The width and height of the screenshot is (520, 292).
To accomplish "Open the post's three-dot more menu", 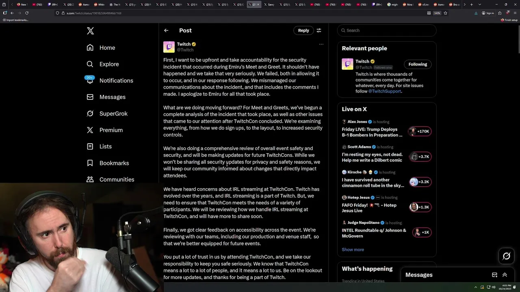I will pyautogui.click(x=321, y=44).
